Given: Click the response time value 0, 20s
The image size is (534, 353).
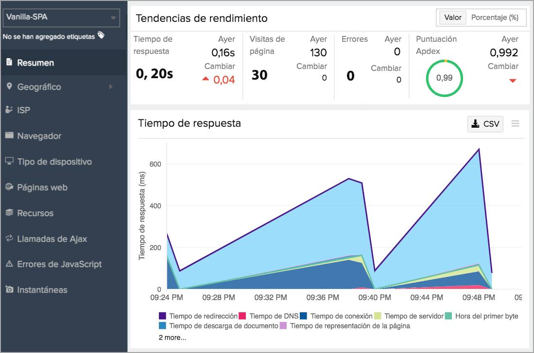Looking at the screenshot, I should [155, 73].
